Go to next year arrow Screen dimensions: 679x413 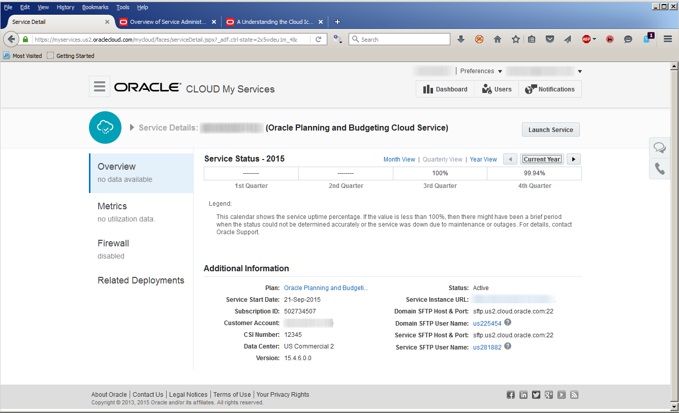tap(574, 159)
